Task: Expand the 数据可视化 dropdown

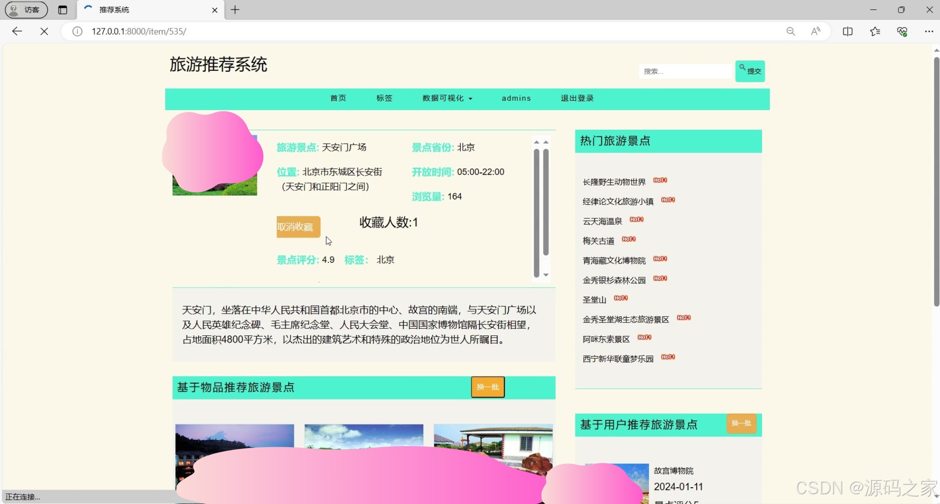Action: pos(447,98)
